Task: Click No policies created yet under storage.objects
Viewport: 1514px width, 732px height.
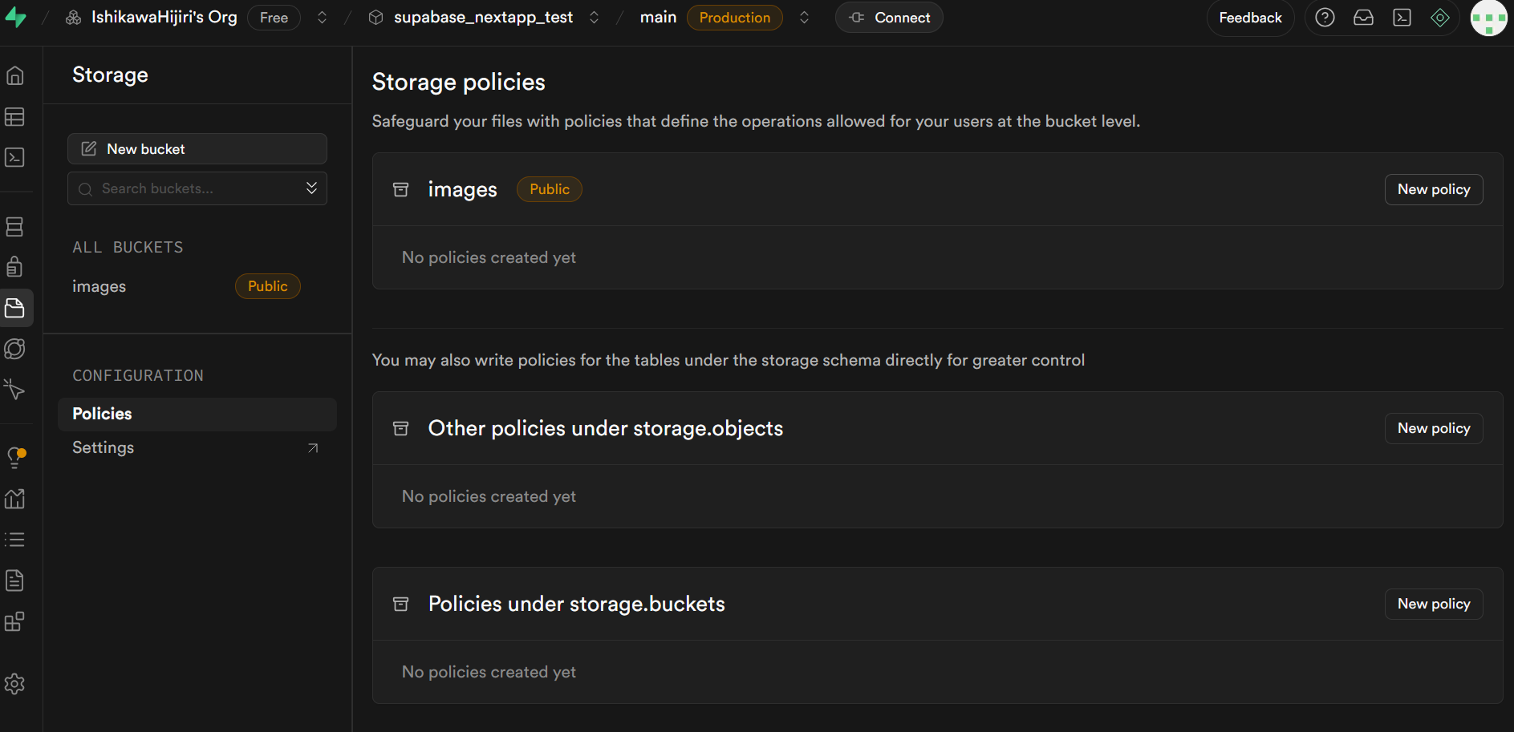Action: [489, 496]
